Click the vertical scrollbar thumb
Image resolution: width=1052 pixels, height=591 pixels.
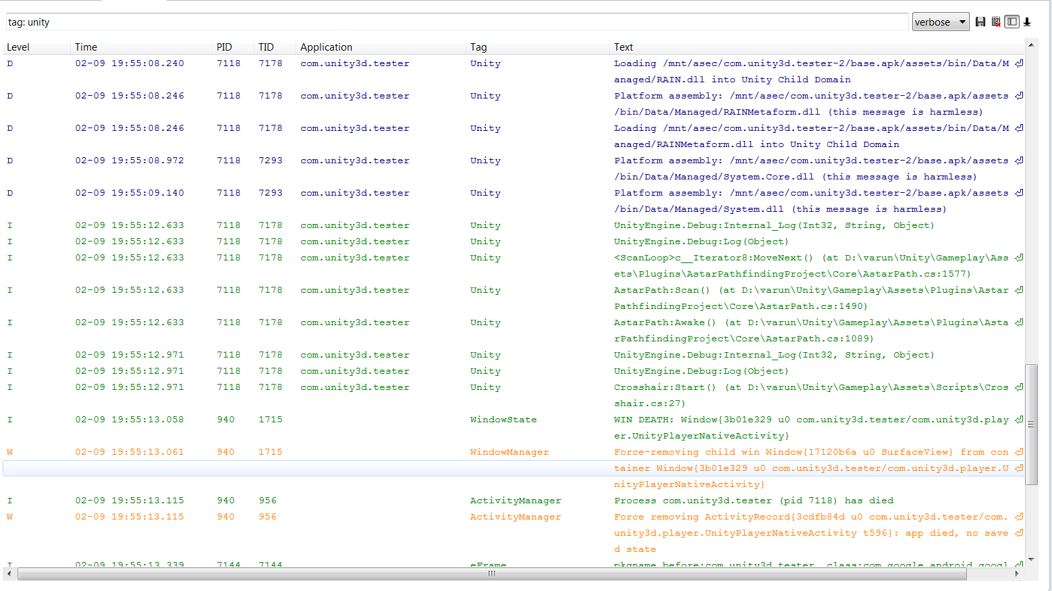pos(1031,424)
